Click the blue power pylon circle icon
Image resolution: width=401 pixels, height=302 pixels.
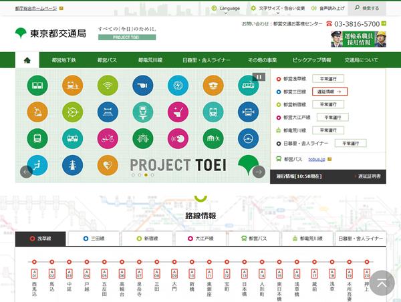point(73,165)
